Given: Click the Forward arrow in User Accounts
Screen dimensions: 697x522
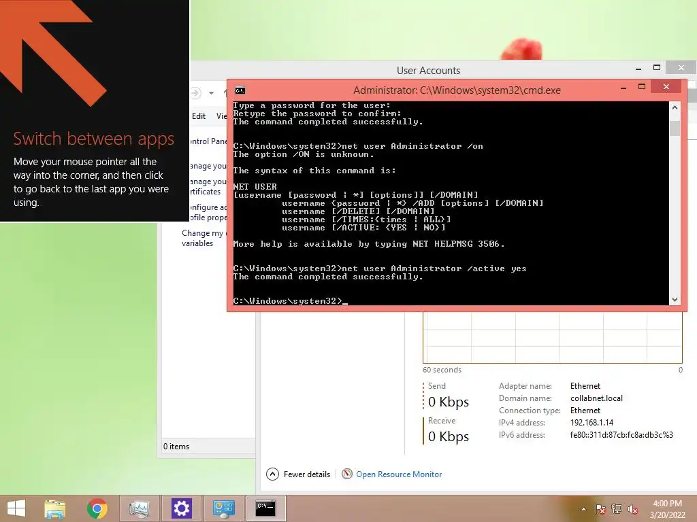Looking at the screenshot, I should click(x=195, y=92).
